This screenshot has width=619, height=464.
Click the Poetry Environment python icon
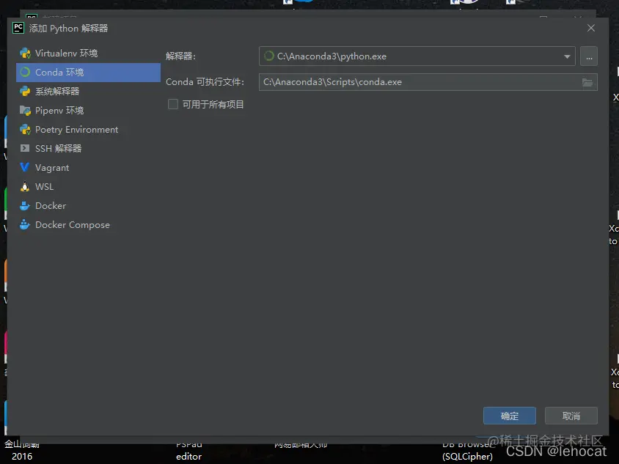[25, 130]
